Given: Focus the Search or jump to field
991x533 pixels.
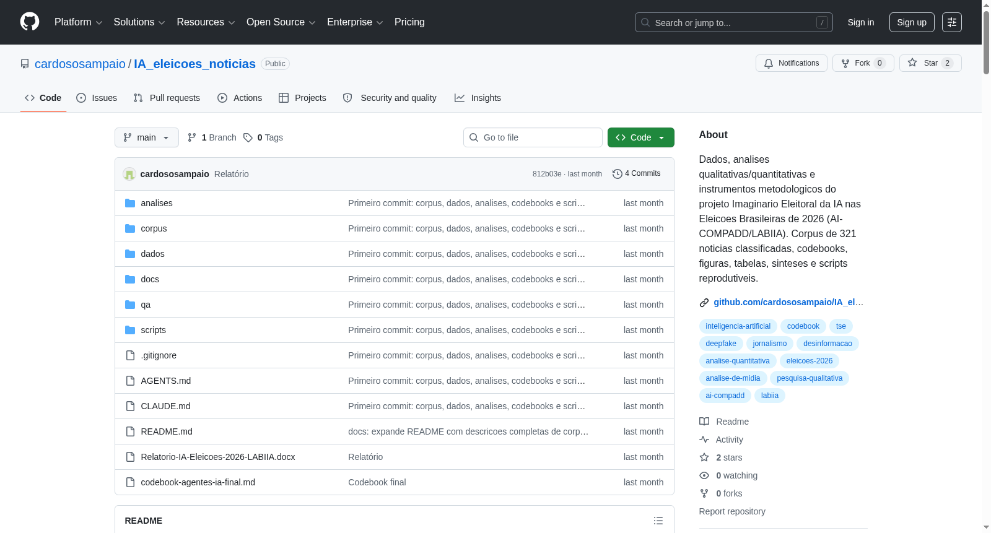Looking at the screenshot, I should pyautogui.click(x=734, y=22).
